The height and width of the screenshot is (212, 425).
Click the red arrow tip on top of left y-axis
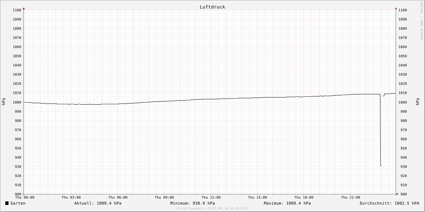(24, 8)
